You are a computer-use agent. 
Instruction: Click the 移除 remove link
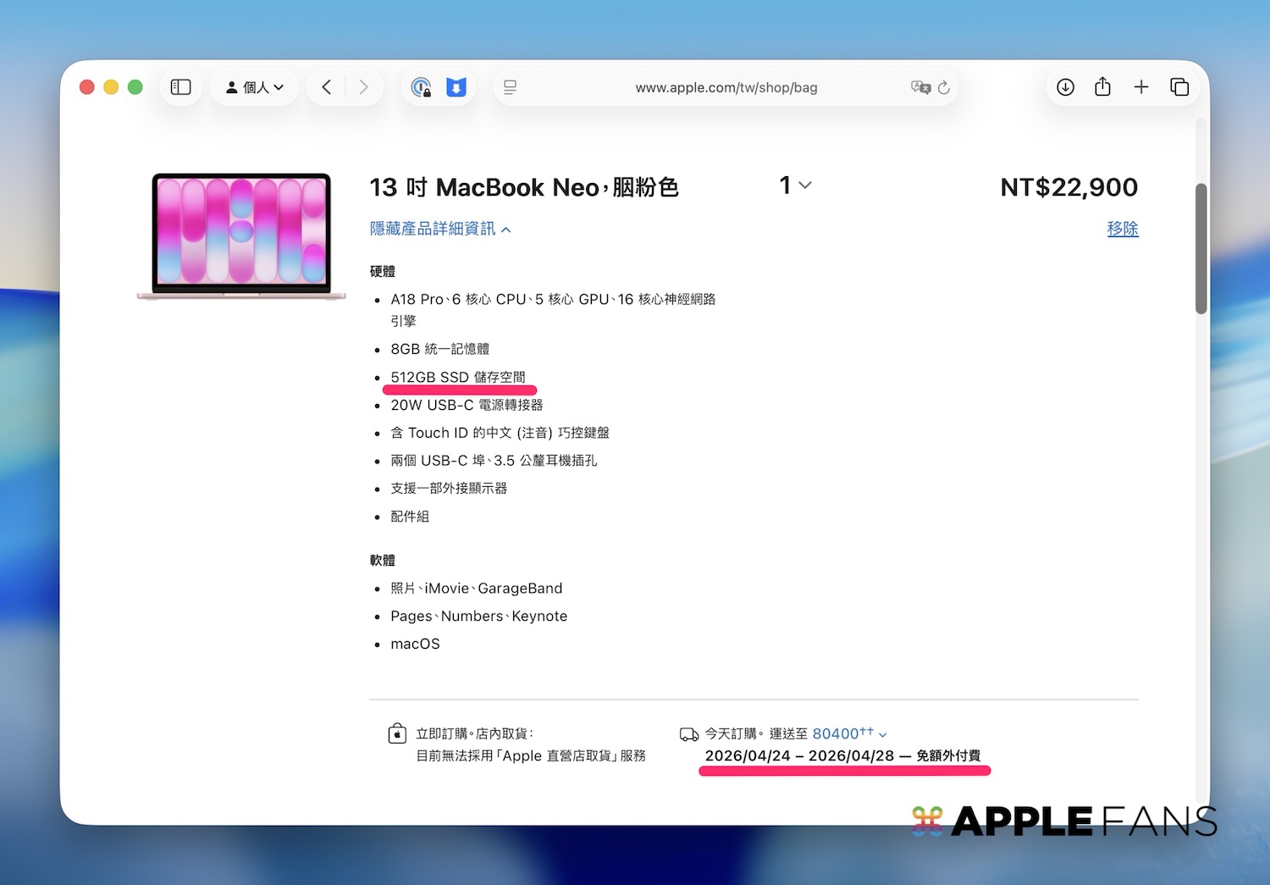point(1122,229)
